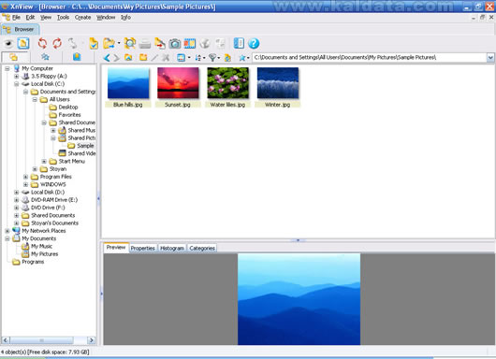Open the Edit menu
This screenshot has width=496, height=359.
pyautogui.click(x=30, y=18)
